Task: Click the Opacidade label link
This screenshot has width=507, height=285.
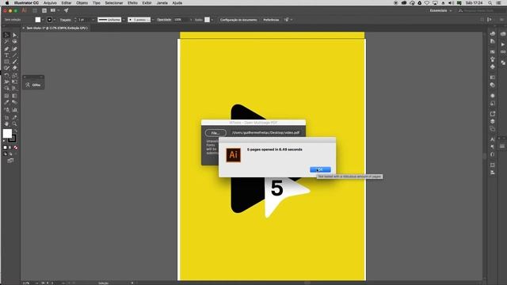Action: pyautogui.click(x=164, y=20)
